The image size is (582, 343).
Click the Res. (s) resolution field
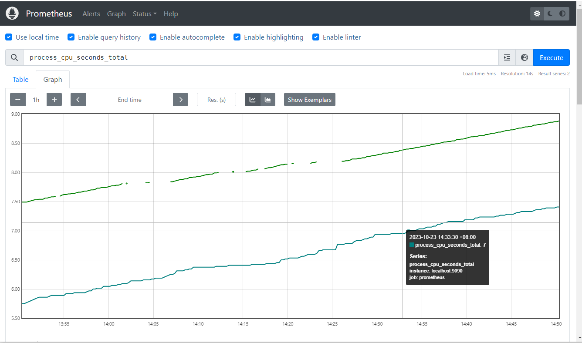pyautogui.click(x=217, y=100)
